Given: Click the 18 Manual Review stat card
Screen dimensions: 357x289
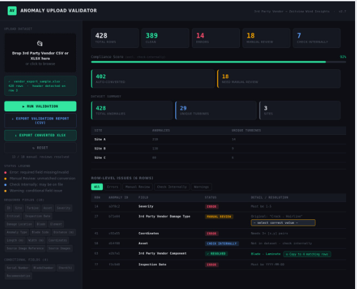Looking at the screenshot, I should (x=266, y=38).
